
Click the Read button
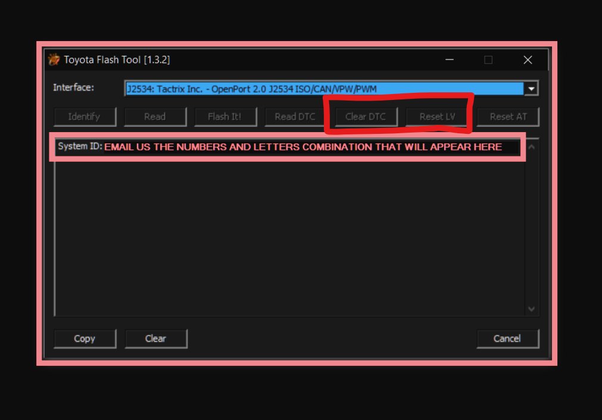pyautogui.click(x=155, y=117)
